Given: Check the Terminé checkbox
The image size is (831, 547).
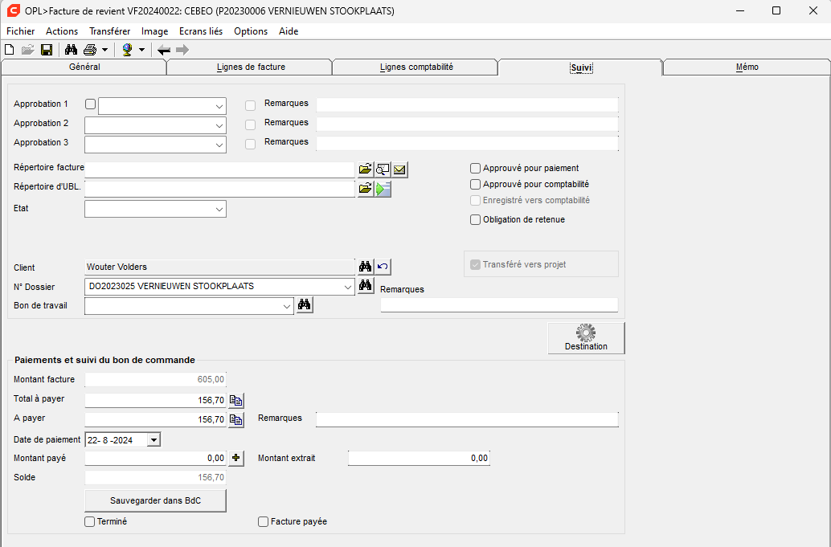Looking at the screenshot, I should pos(89,521).
